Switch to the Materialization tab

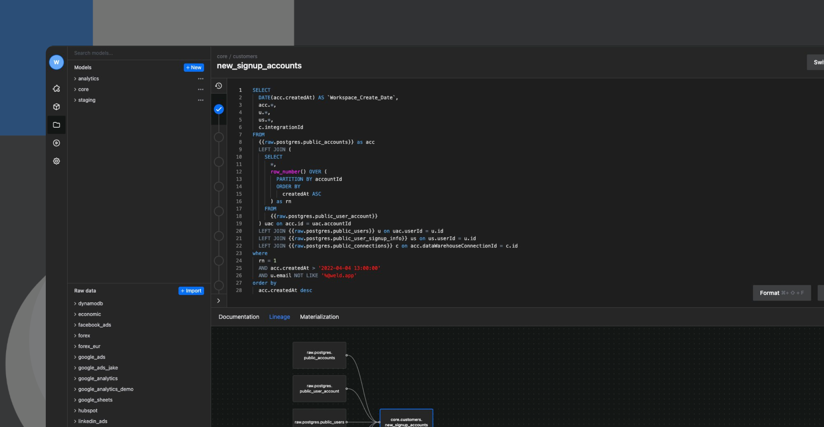pyautogui.click(x=319, y=316)
